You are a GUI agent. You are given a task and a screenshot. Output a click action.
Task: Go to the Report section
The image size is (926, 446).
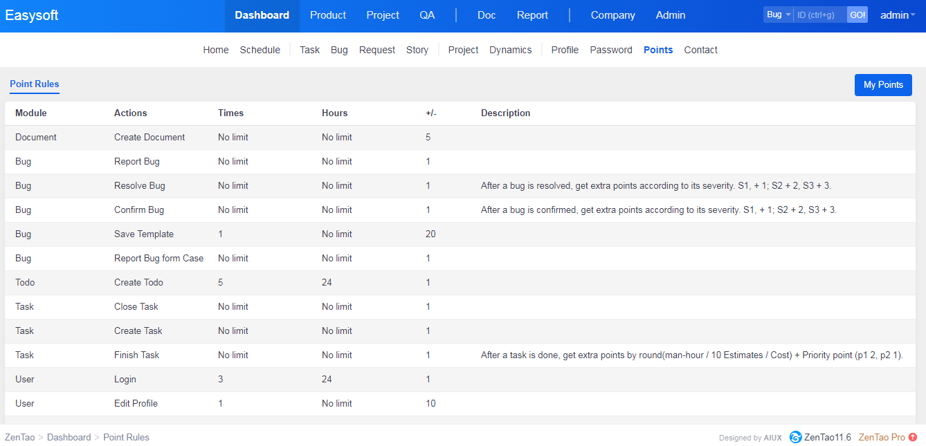click(532, 15)
